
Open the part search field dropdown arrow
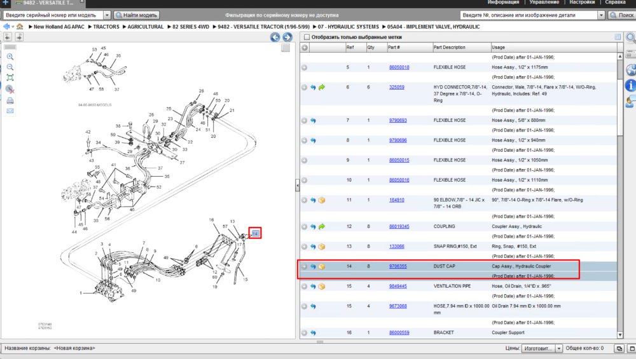point(601,15)
